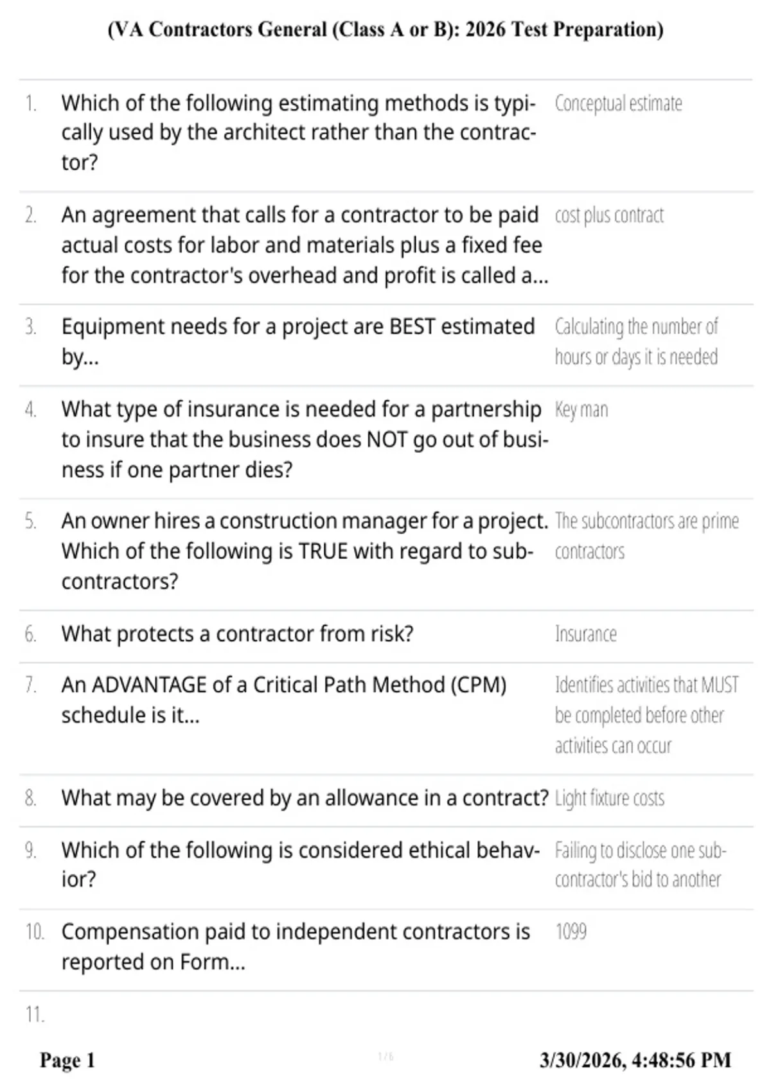Viewport: 771px width, 1092px height.
Task: Select question 7 about Critical Path Method
Action: click(x=284, y=700)
